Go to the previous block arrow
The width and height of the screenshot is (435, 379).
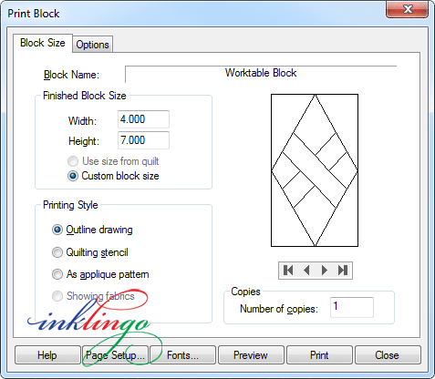point(306,270)
